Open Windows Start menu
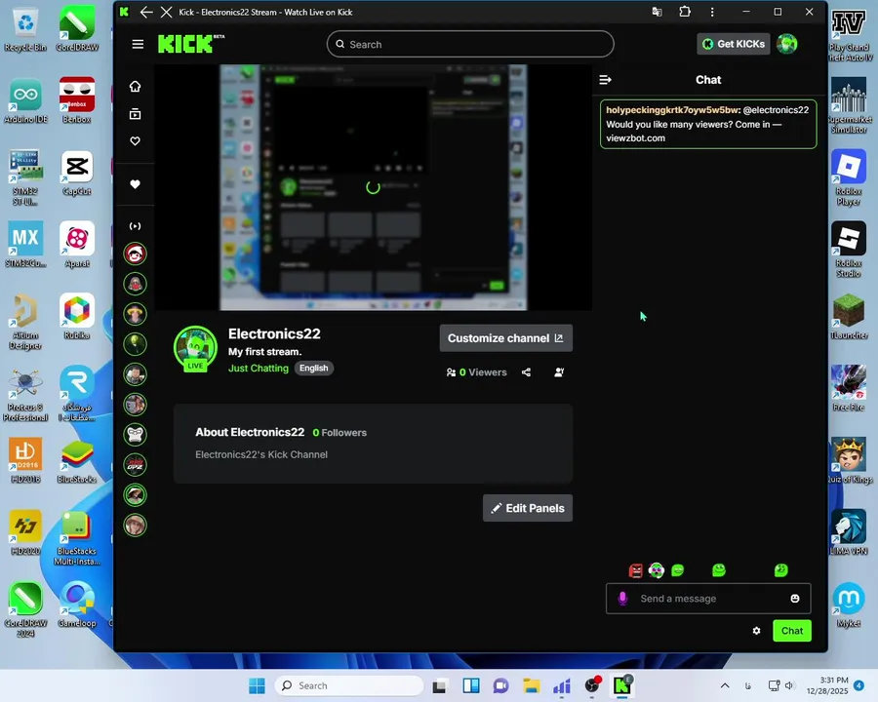Image resolution: width=878 pixels, height=702 pixels. (x=257, y=685)
